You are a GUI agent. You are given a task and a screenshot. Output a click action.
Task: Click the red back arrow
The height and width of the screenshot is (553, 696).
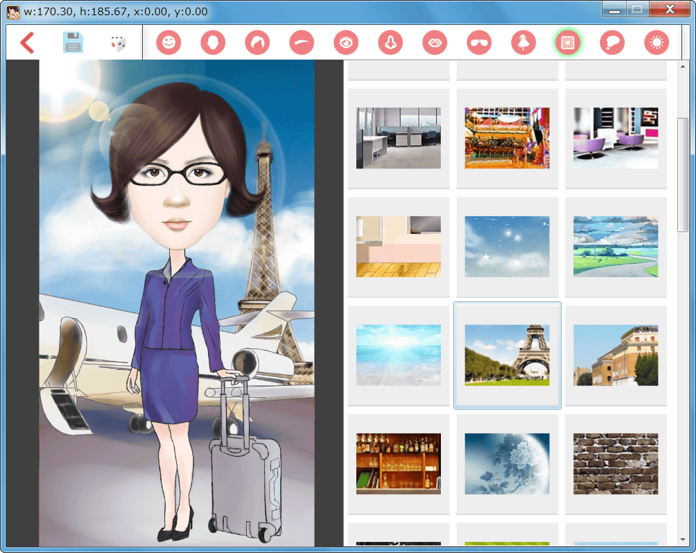pyautogui.click(x=27, y=42)
